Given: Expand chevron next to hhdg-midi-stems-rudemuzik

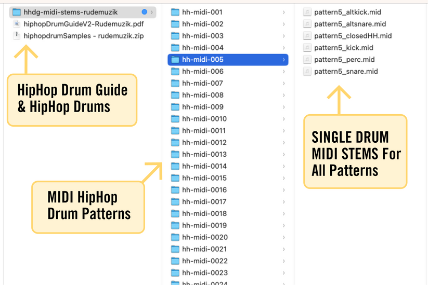Looking at the screenshot, I should click(151, 12).
